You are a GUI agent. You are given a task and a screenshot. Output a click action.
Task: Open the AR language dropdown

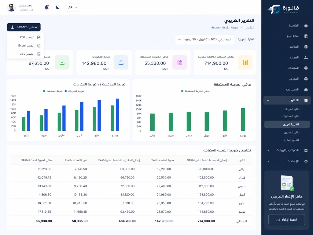pos(72,7)
